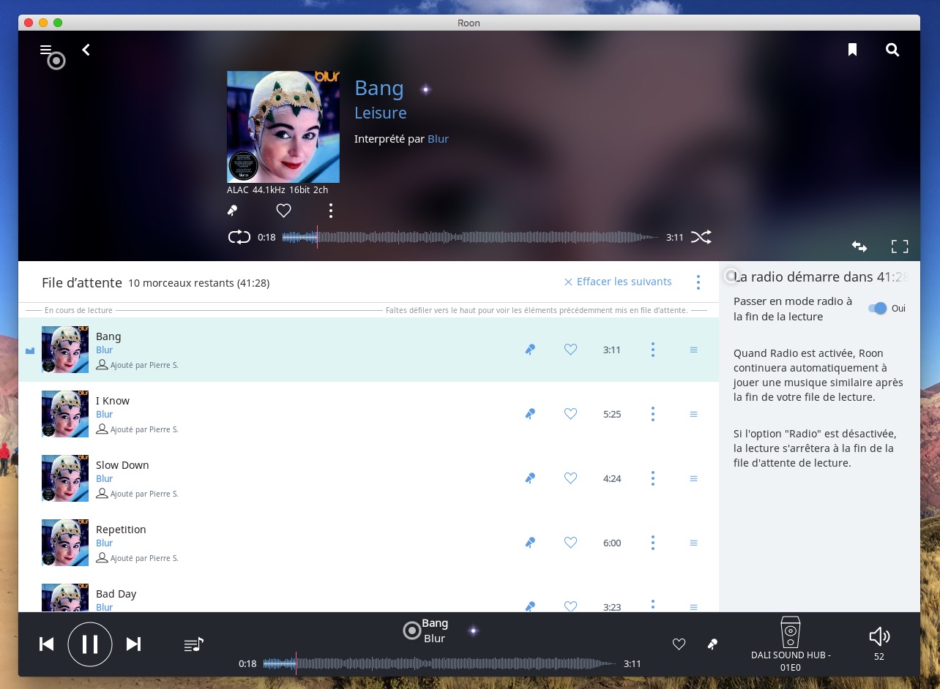This screenshot has height=689, width=940.
Task: Click the 5:25 duration of I Know
Action: [612, 414]
